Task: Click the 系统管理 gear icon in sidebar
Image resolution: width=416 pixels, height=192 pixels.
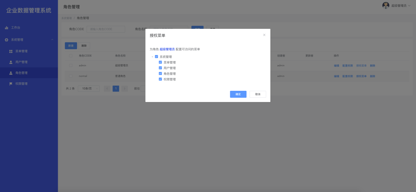Action: pos(7,40)
